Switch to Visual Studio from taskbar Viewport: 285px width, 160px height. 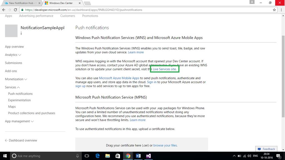click(149, 156)
